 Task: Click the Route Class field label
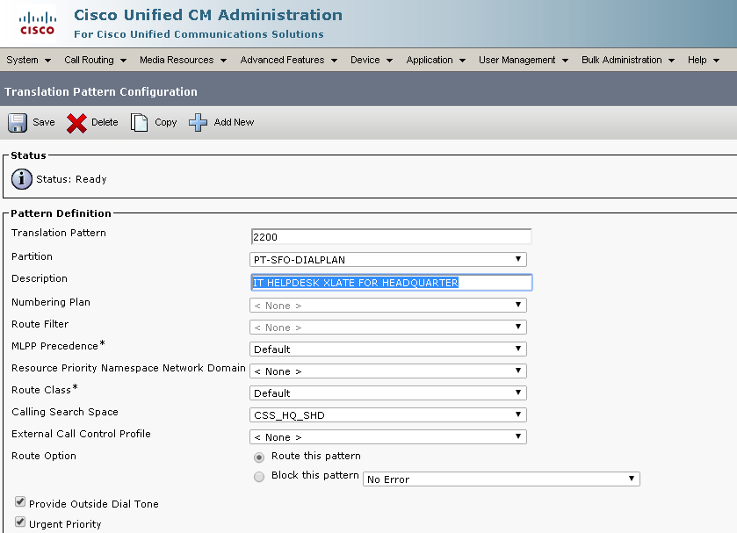point(45,390)
